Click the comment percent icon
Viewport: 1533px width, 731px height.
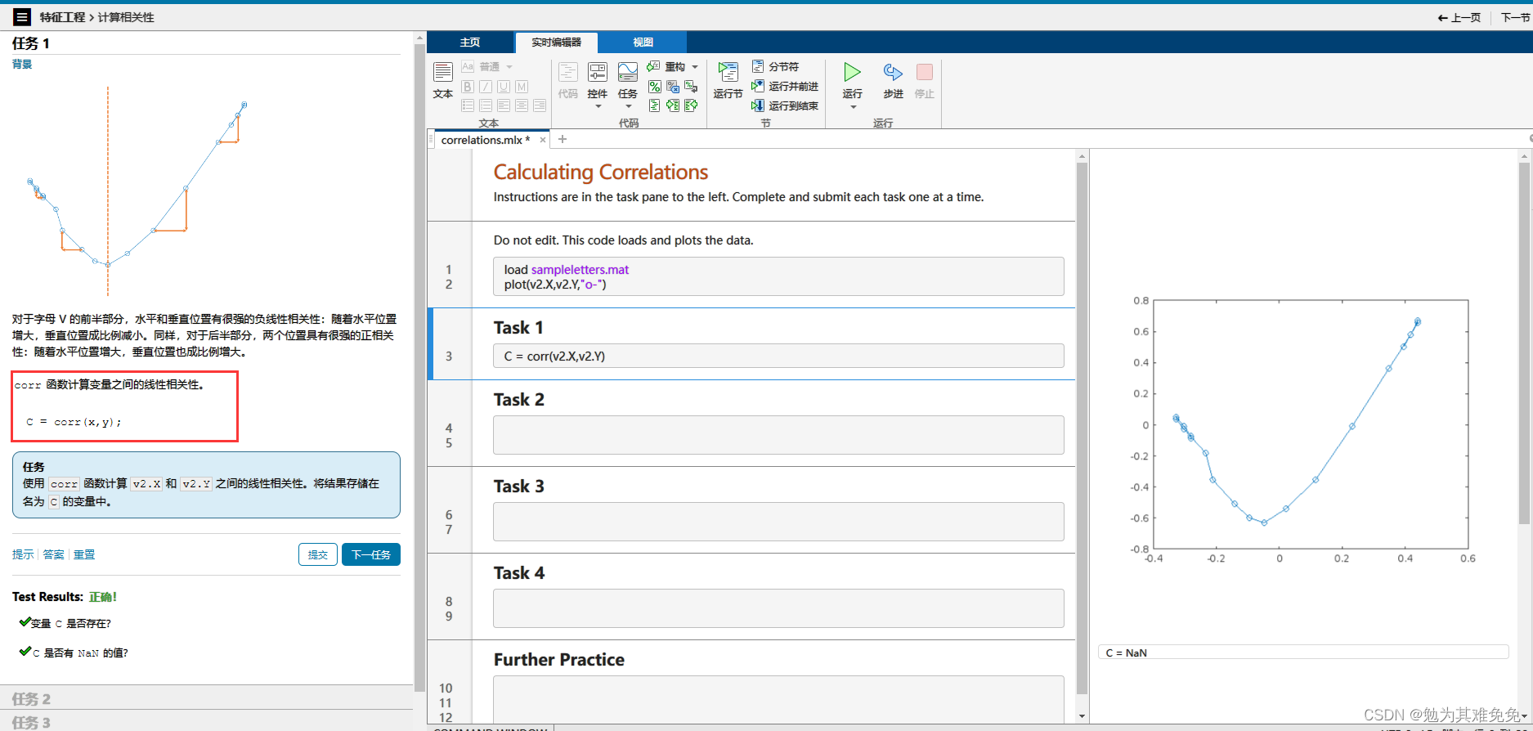pyautogui.click(x=654, y=87)
